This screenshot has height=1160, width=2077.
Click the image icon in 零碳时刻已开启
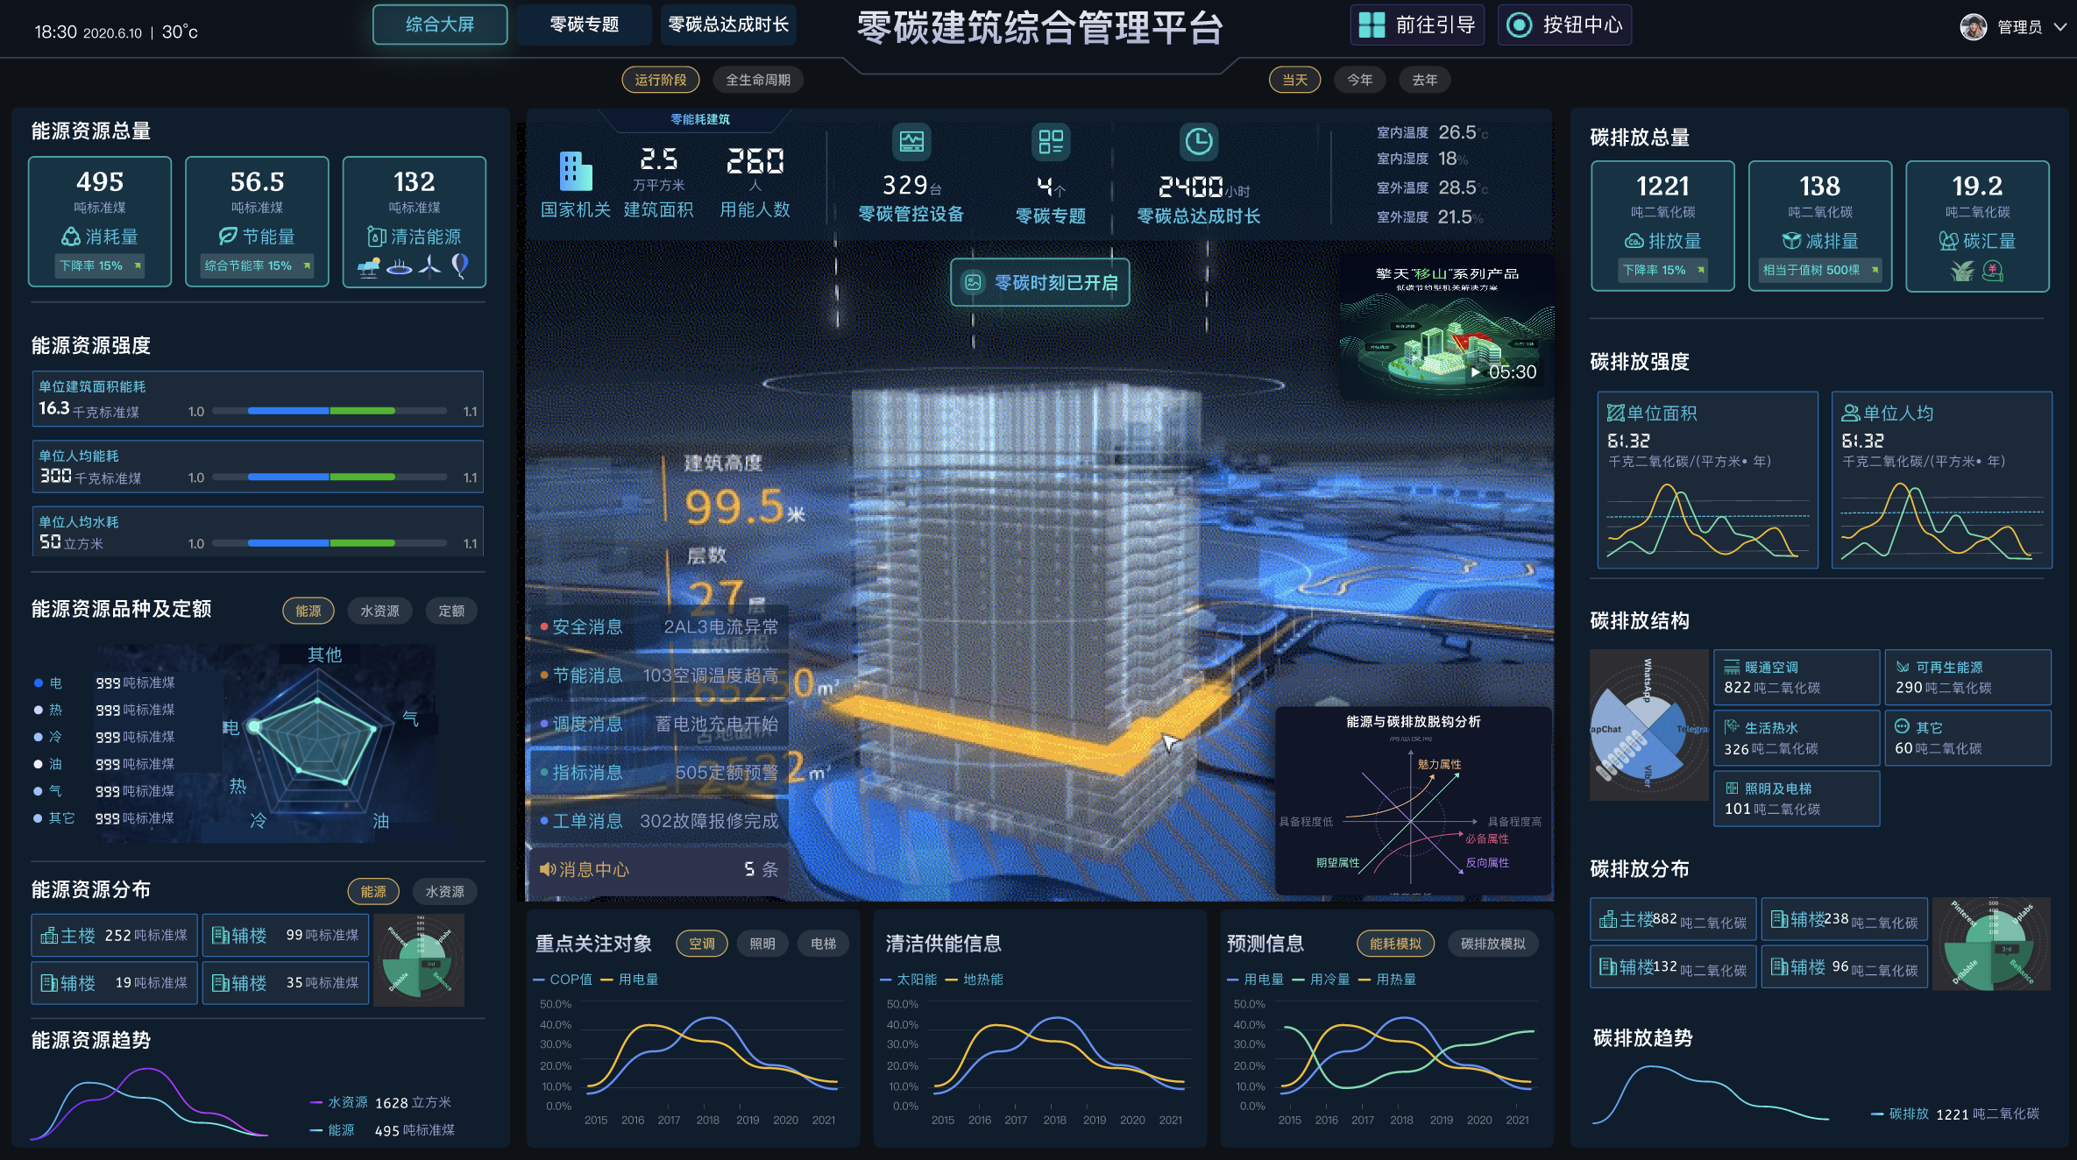click(973, 282)
